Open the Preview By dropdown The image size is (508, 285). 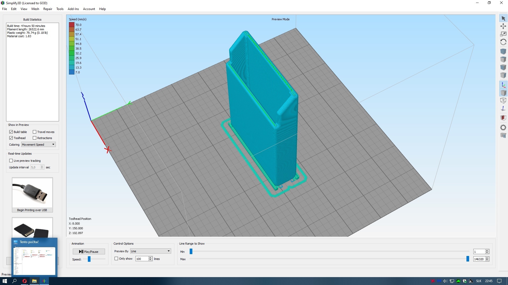pyautogui.click(x=150, y=251)
